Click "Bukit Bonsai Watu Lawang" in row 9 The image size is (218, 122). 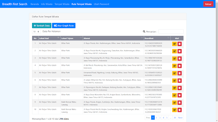coord(69,103)
